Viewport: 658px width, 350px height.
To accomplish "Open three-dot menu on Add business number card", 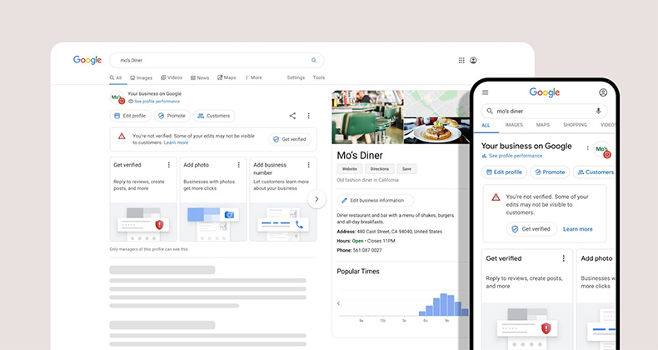I will [308, 165].
